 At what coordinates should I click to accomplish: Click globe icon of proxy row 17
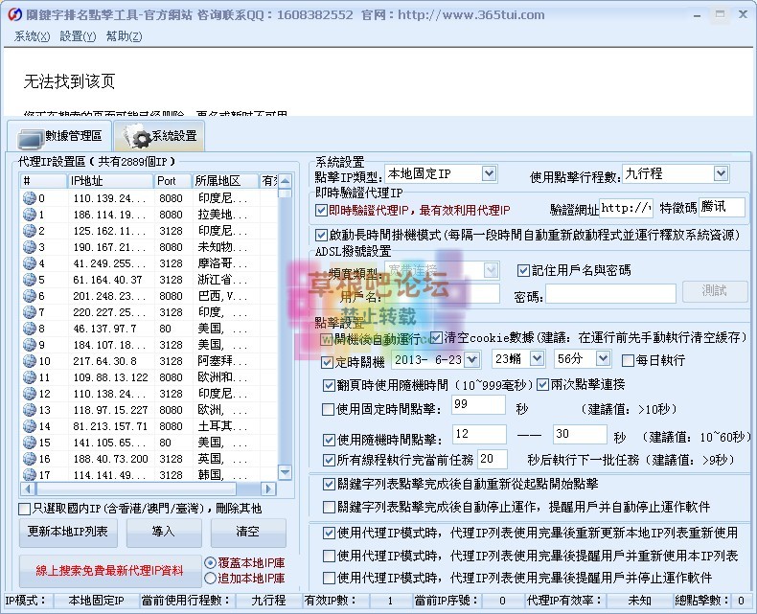tap(30, 474)
